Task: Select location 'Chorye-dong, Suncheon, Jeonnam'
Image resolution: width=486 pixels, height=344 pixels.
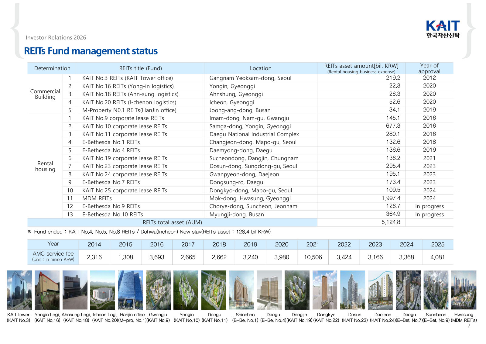Action: (x=253, y=206)
